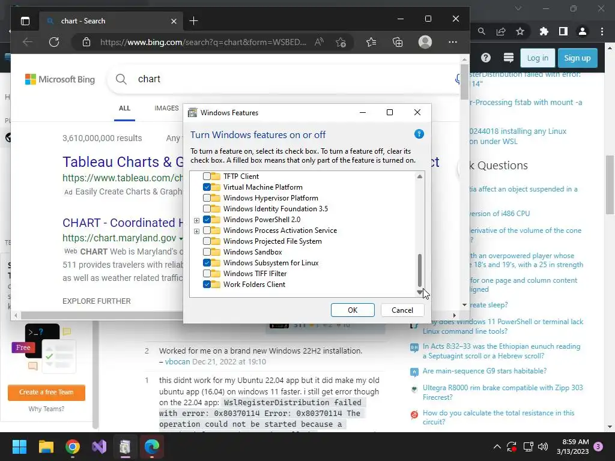Enable Windows Hypervisor Platform checkbox
This screenshot has width=615, height=461.
click(x=207, y=198)
